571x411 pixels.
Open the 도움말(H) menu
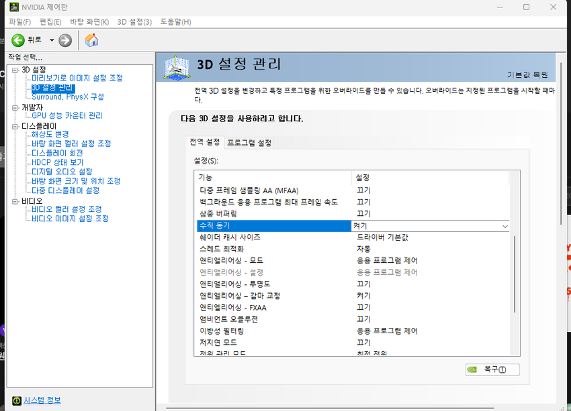175,22
